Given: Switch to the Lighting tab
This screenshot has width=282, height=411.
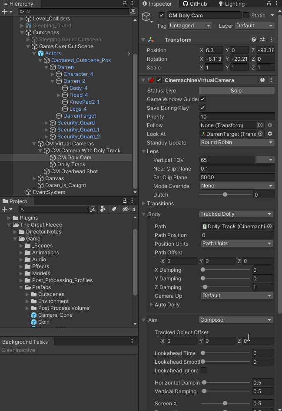Looking at the screenshot, I should coord(232,3).
